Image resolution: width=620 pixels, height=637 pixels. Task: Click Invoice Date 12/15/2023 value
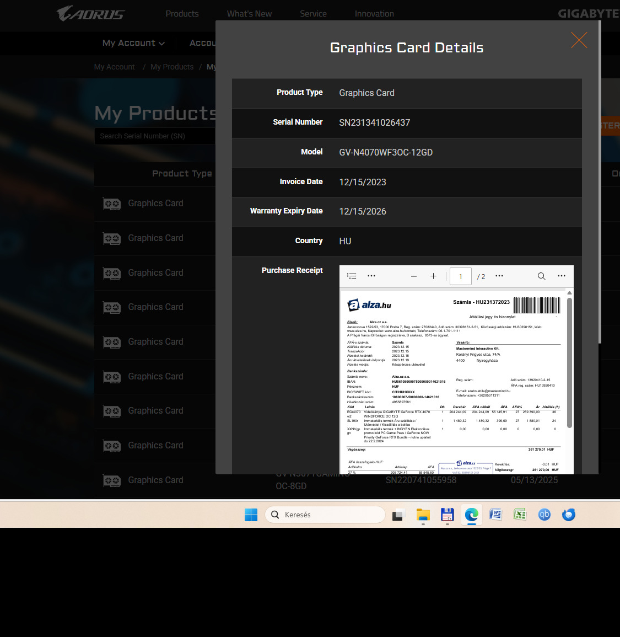(362, 183)
